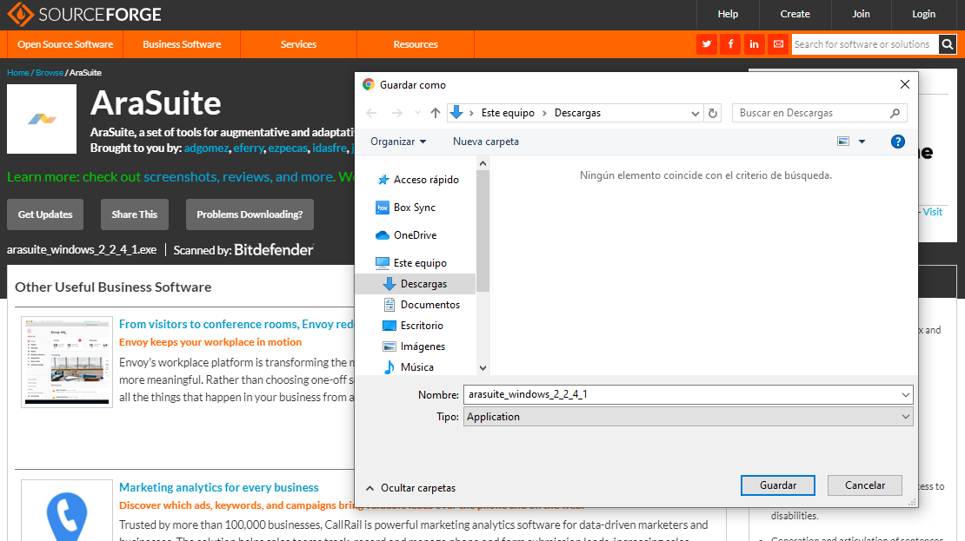The width and height of the screenshot is (965, 541).
Task: Go back in the save dialog
Action: [x=371, y=113]
